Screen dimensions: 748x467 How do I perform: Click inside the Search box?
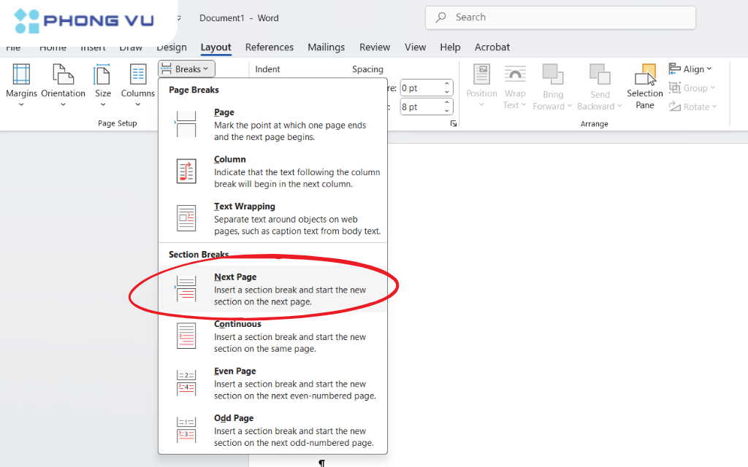point(560,17)
